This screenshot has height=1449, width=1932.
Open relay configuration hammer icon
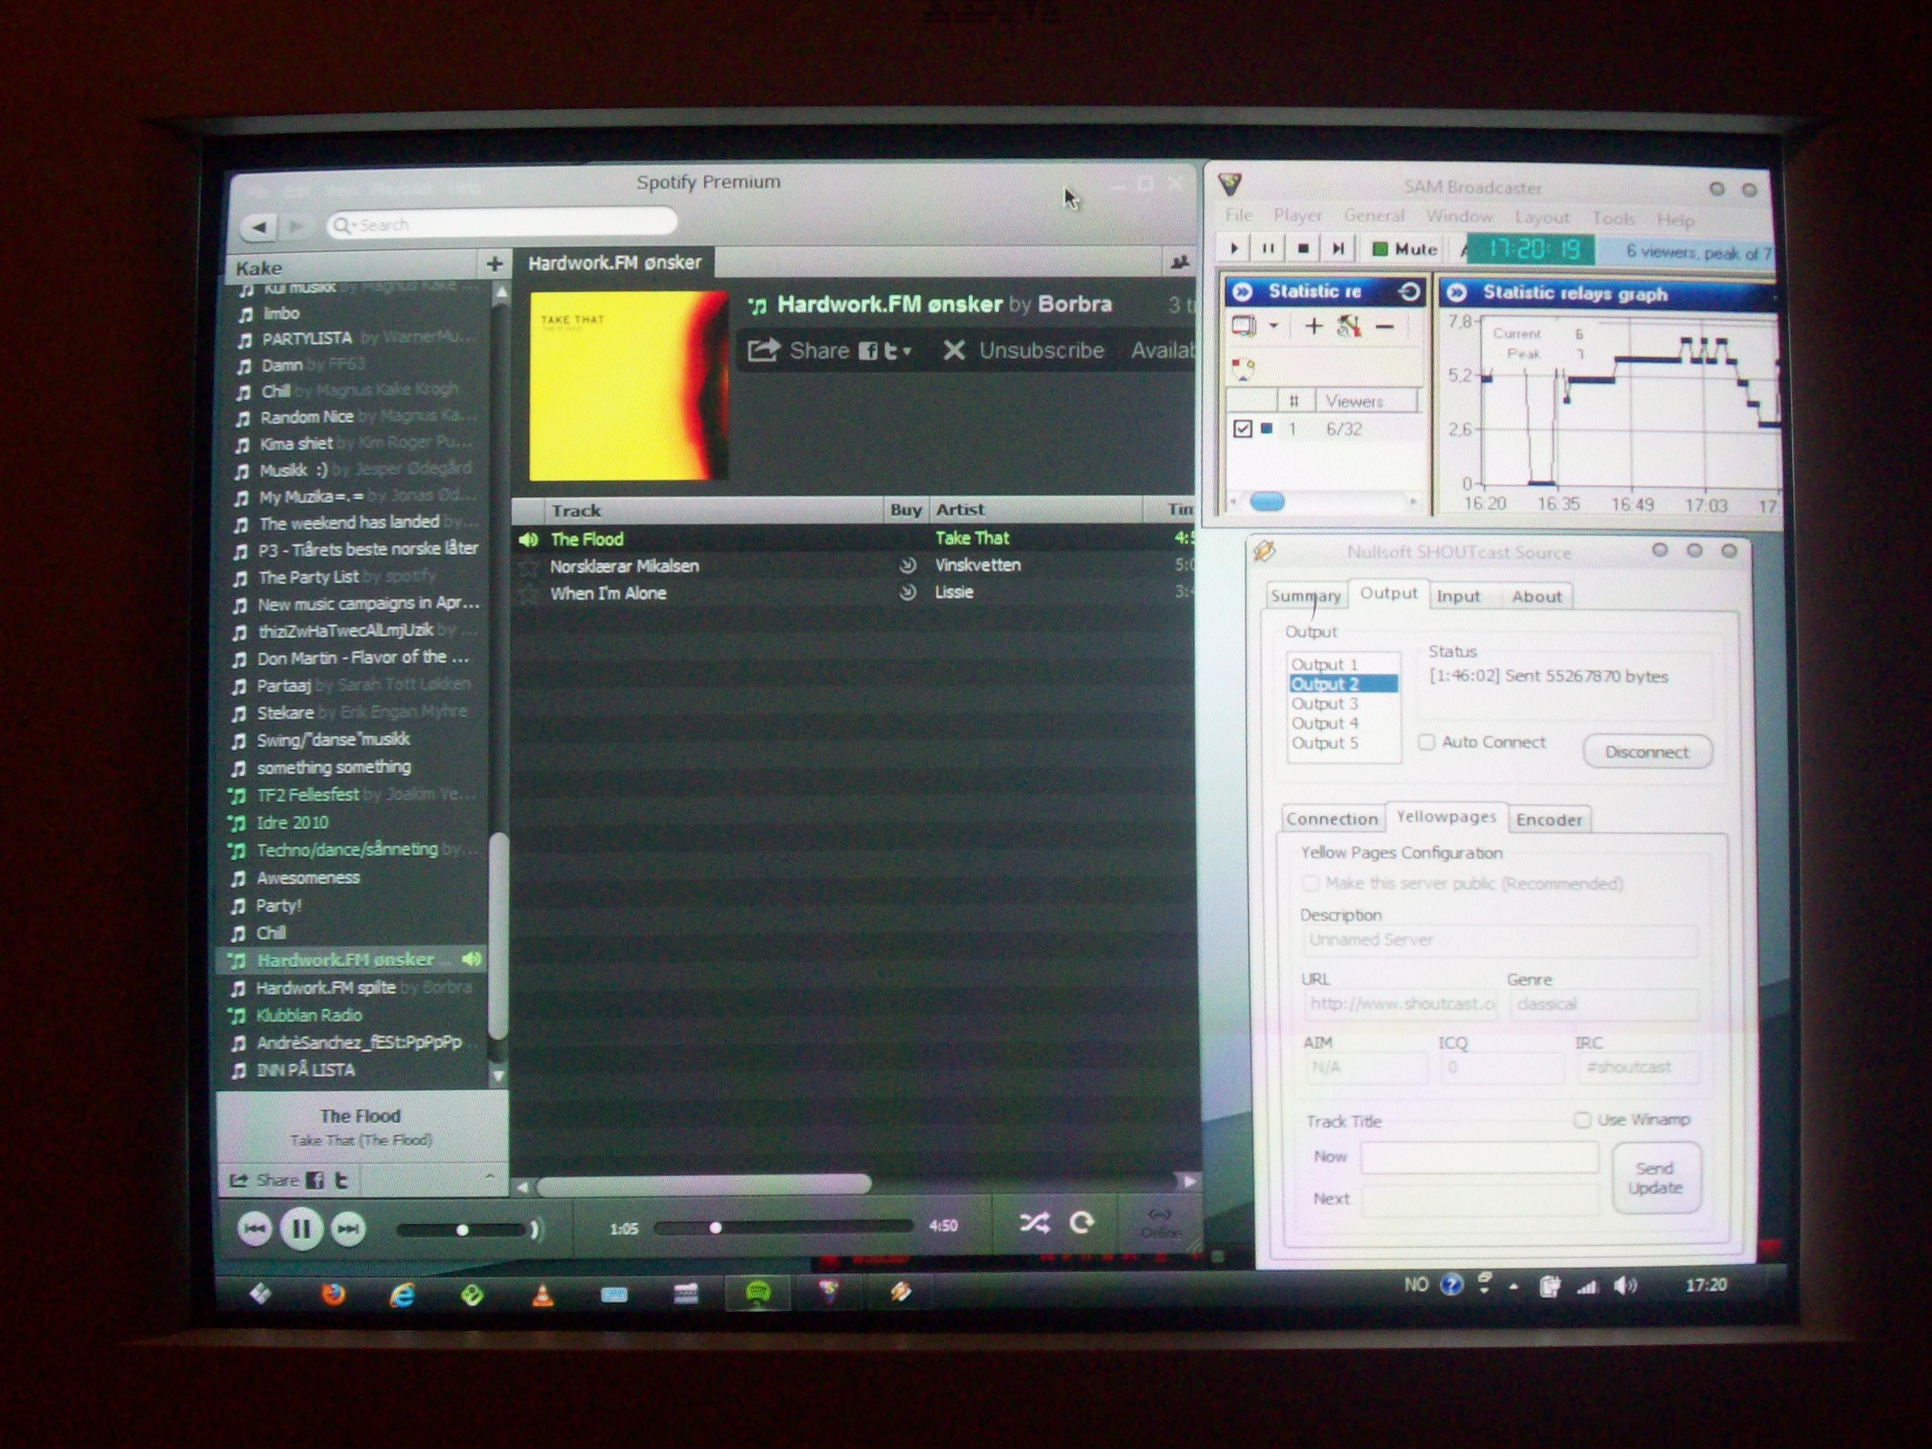pos(1349,326)
